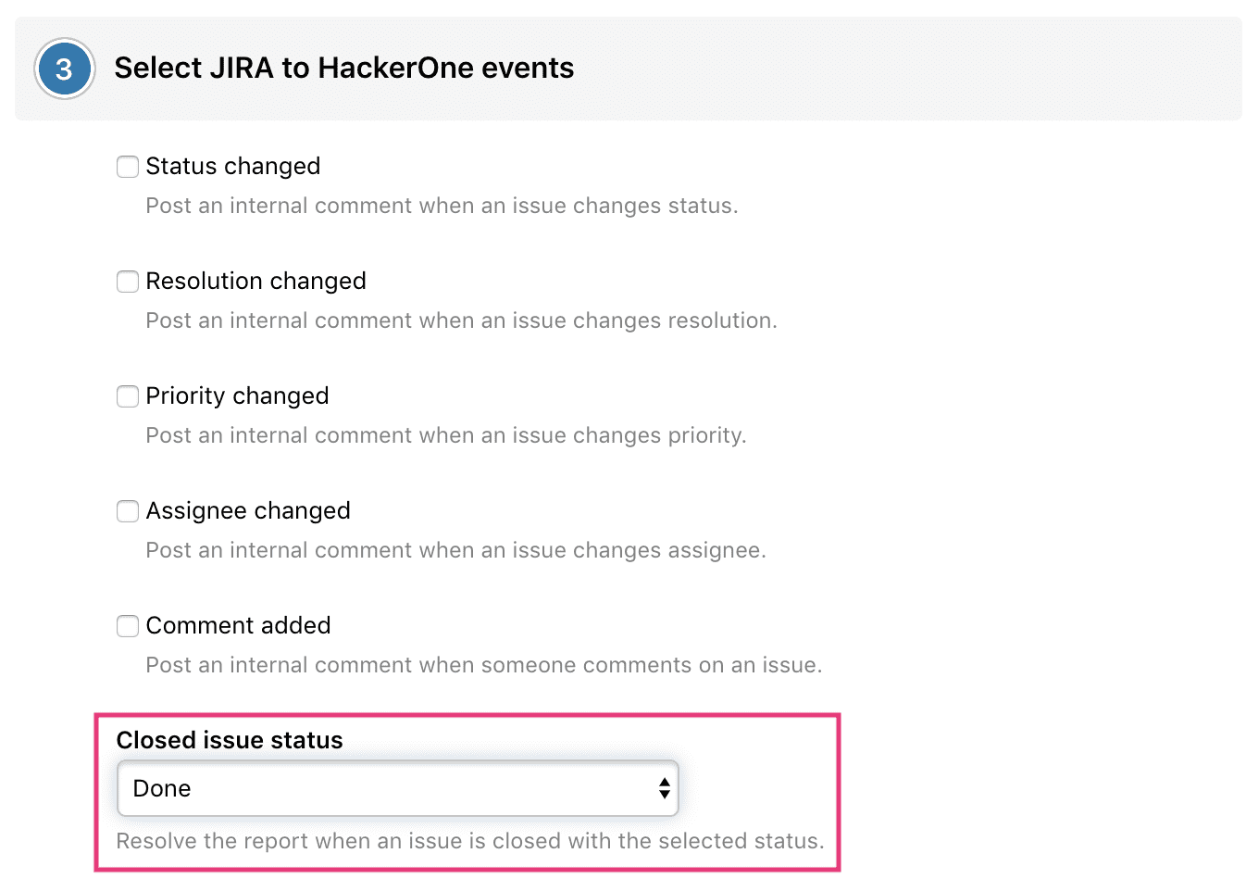Click the "Resolve the report" help text
This screenshot has height=891, width=1246.
(469, 841)
